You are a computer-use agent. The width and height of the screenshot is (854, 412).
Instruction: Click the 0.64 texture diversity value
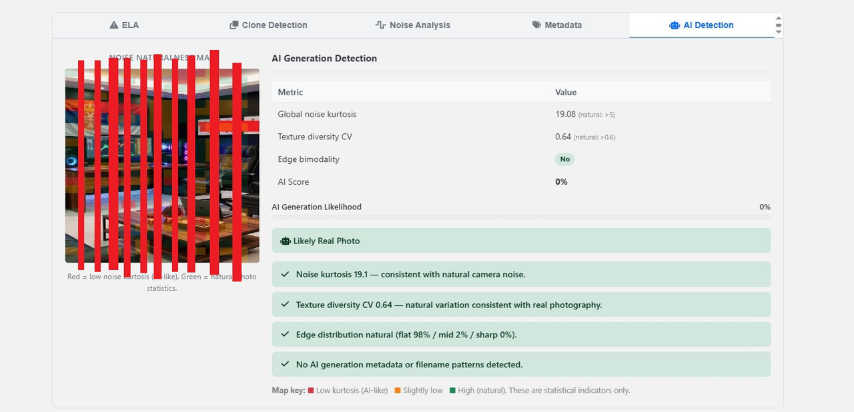563,137
